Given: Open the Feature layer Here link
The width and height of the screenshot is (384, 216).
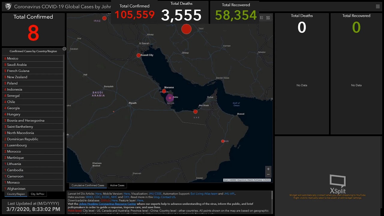Looking at the screenshot, I should pos(140,200).
